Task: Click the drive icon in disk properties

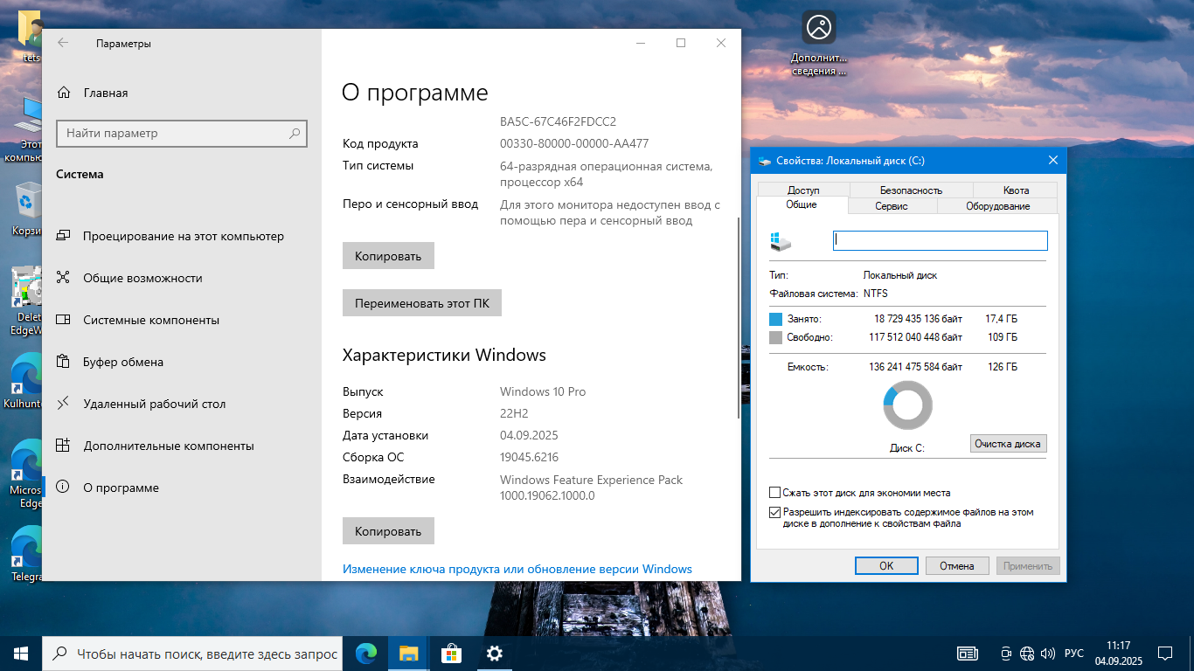Action: (x=781, y=240)
